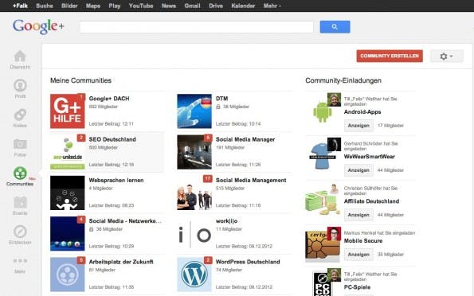
Task: Click inviter avatar on Android-Apps invitation
Action: 334,99
